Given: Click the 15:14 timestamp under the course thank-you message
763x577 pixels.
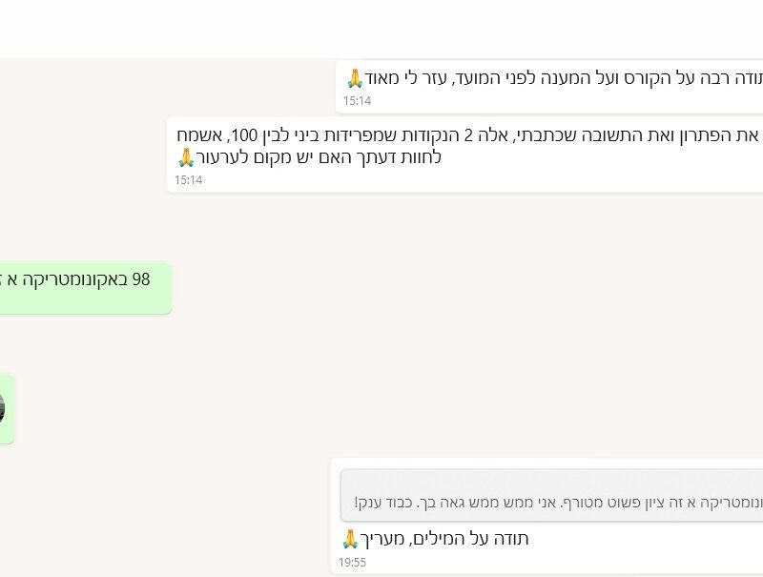Looking at the screenshot, I should pyautogui.click(x=358, y=100).
